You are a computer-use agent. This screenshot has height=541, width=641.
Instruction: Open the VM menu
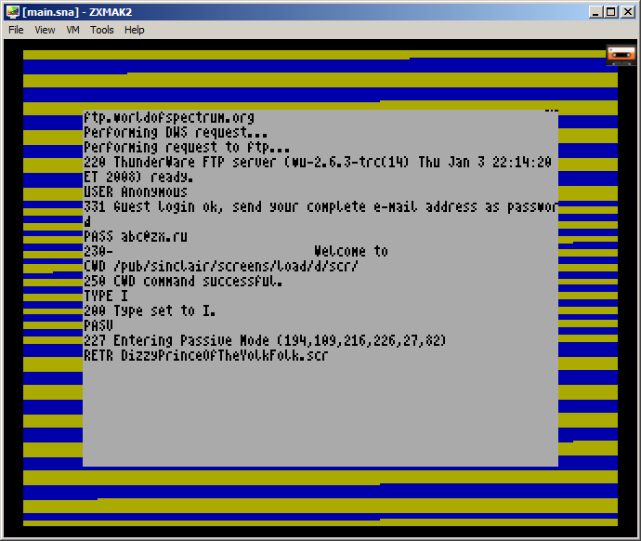[x=72, y=30]
